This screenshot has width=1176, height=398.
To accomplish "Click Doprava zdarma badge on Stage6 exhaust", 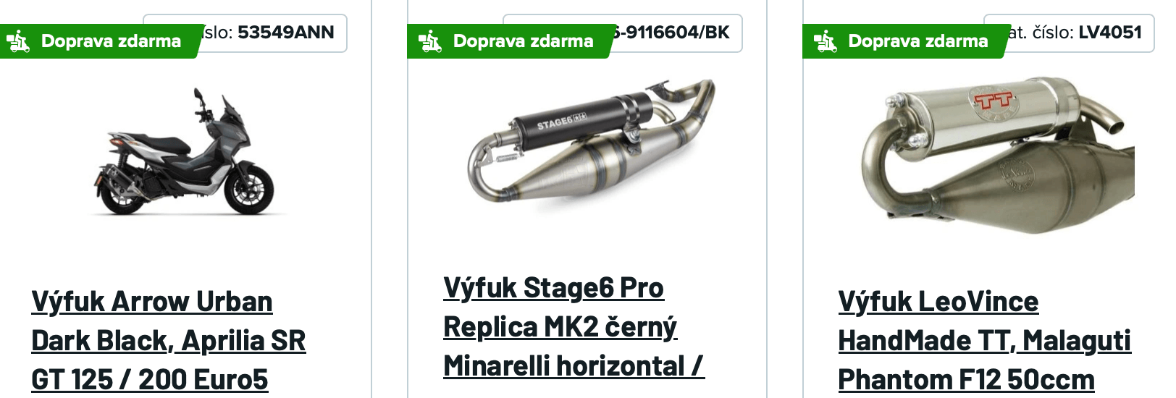I will tap(510, 41).
